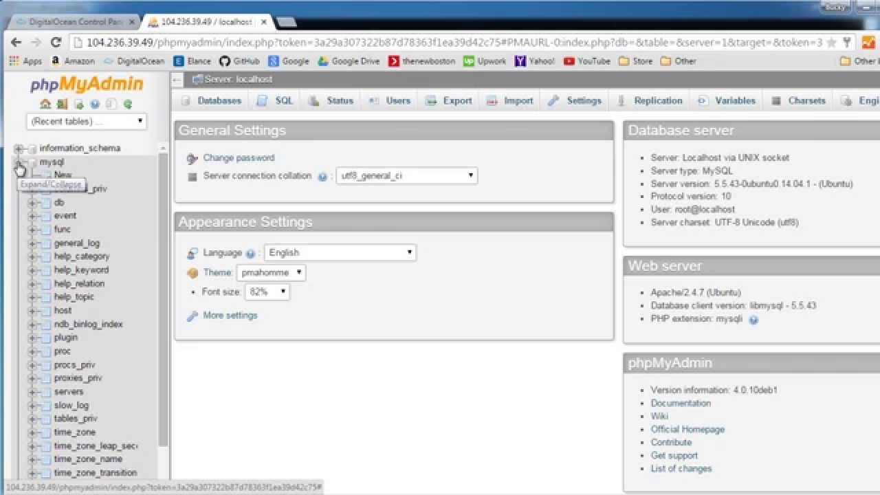
Task: Expand the db table node
Action: pyautogui.click(x=32, y=203)
